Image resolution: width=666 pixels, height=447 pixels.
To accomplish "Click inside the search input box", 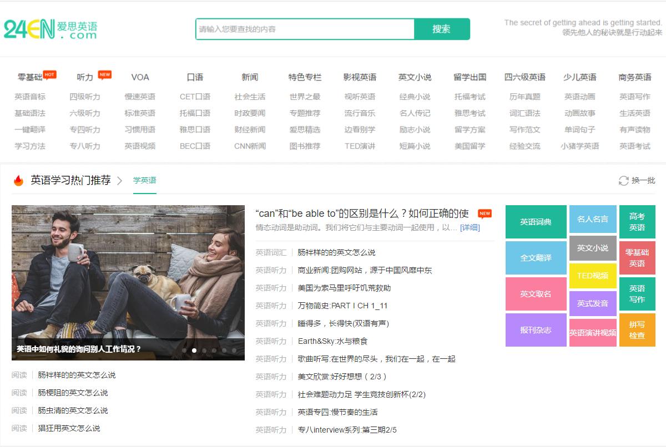I will click(x=302, y=29).
